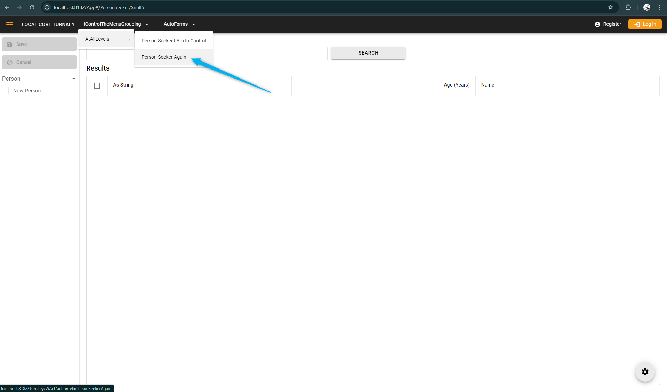The height and width of the screenshot is (392, 667).
Task: Toggle the select-all checkbox in results header
Action: coord(97,86)
